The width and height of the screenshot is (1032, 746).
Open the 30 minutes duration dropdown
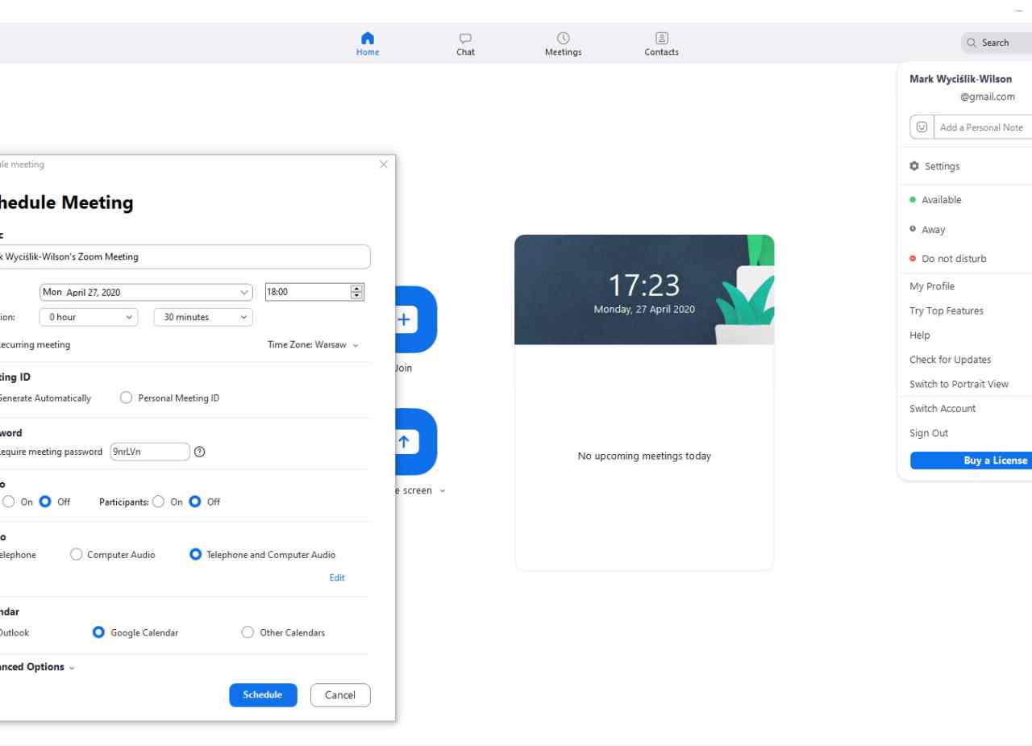(x=203, y=318)
